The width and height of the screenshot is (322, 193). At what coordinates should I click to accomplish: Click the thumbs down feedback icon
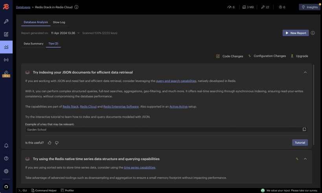[x=57, y=143]
